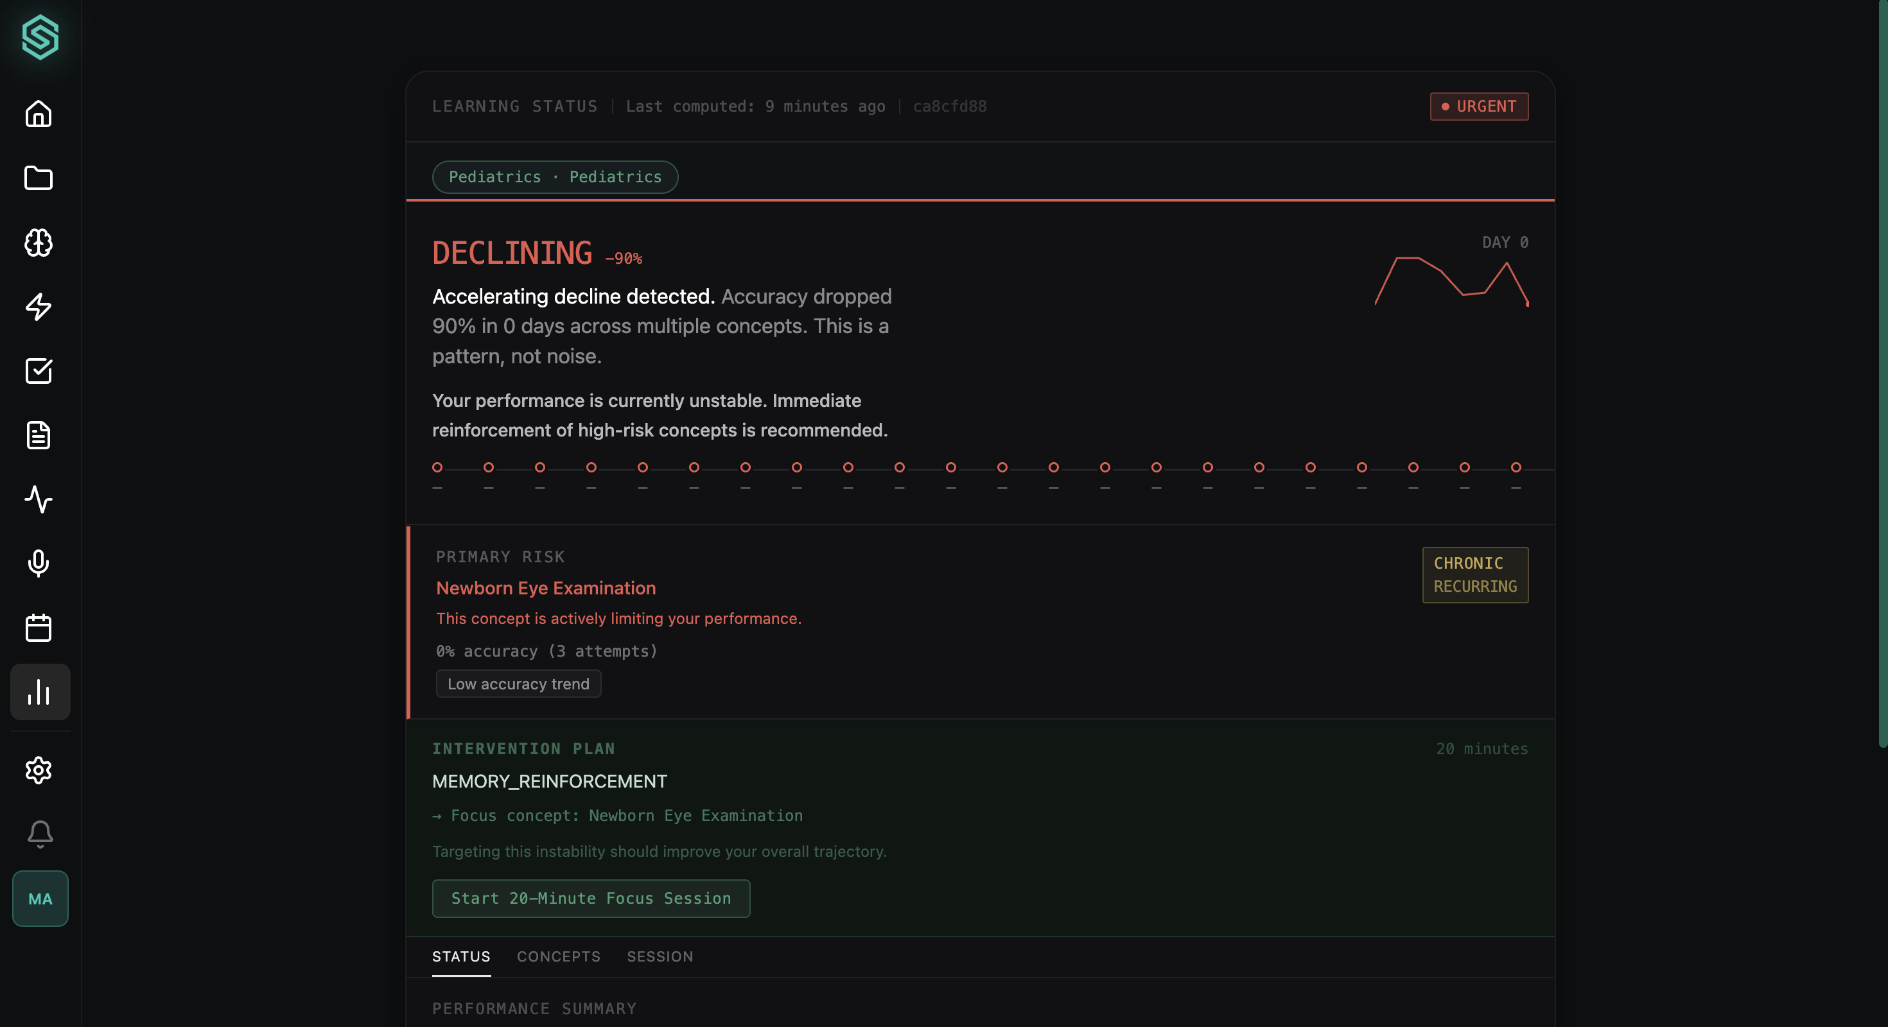Click the folder icon in sidebar
The height and width of the screenshot is (1027, 1888).
point(38,178)
